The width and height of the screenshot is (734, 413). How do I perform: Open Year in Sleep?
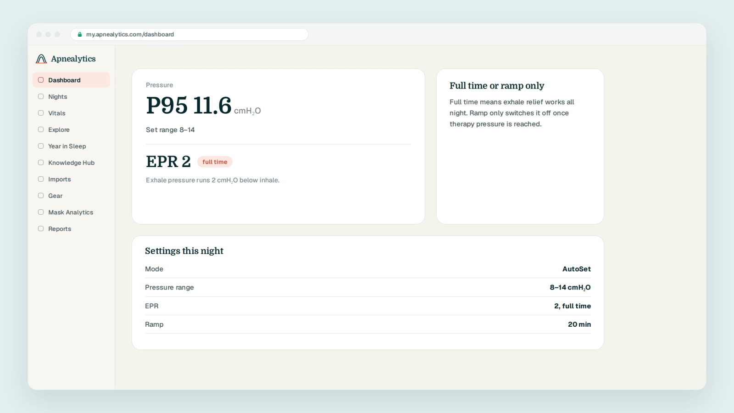point(71,146)
